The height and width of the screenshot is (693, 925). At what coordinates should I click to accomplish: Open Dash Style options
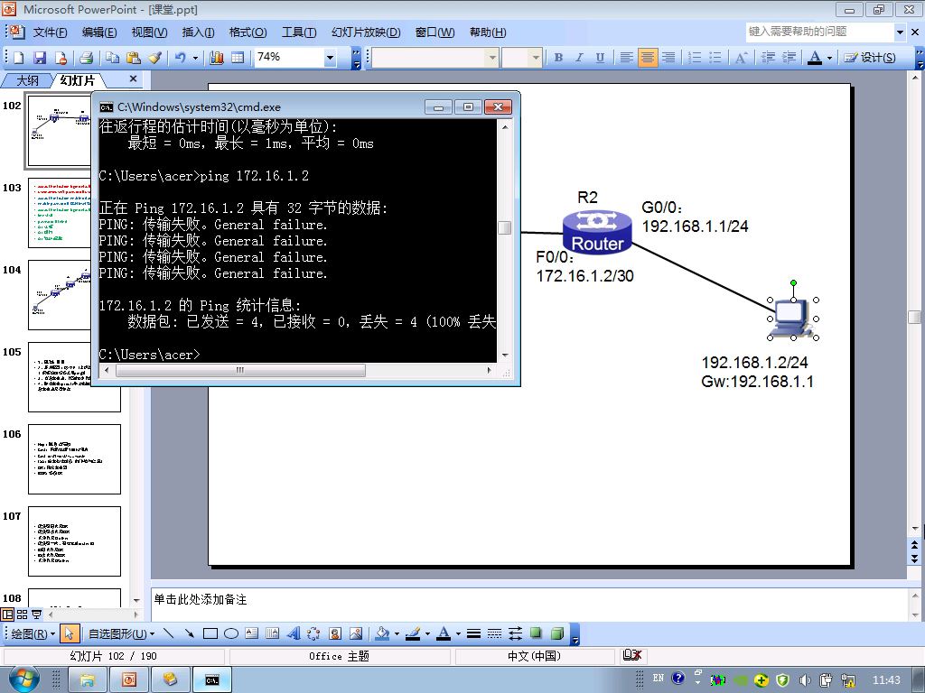coord(494,633)
